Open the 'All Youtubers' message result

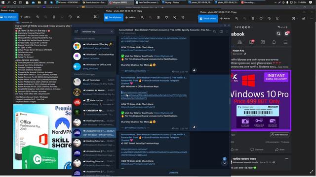click(x=94, y=82)
